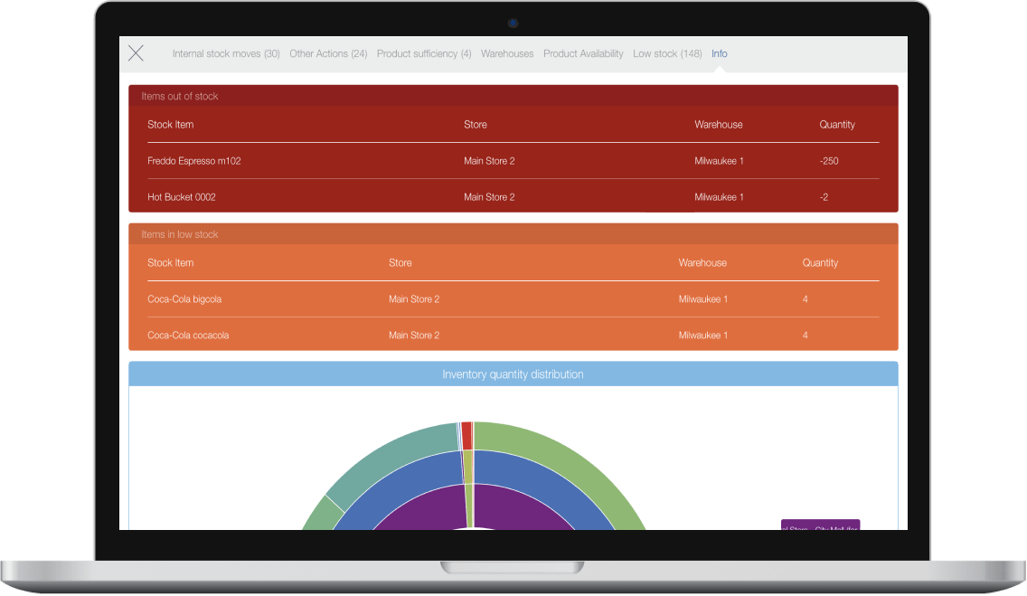Click the -250 quantity value
The height and width of the screenshot is (596, 1027).
point(828,161)
